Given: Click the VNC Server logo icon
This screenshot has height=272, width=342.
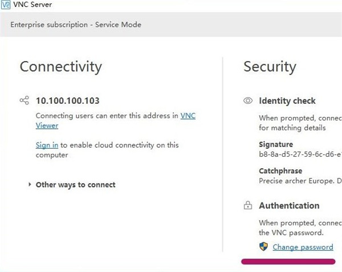Looking at the screenshot, I should (6, 5).
